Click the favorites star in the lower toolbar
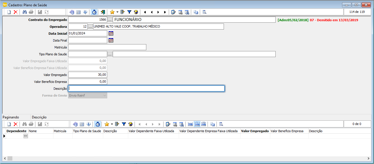Screen dimensions: 374x164 pos(107,124)
